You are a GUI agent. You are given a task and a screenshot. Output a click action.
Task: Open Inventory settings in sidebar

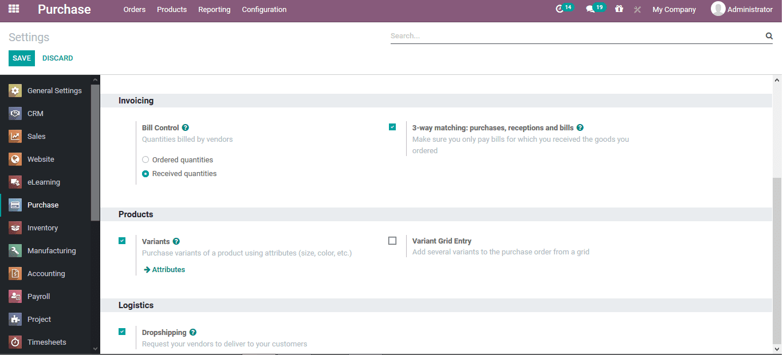[42, 228]
